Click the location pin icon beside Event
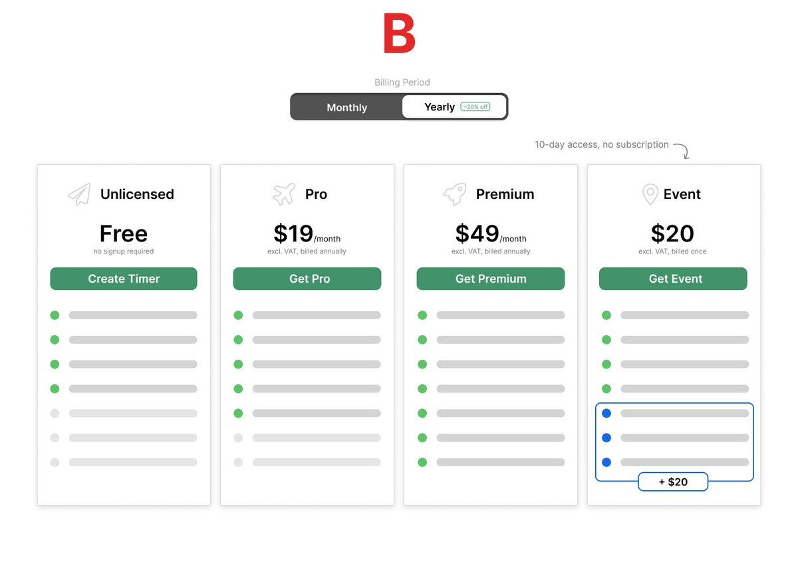This screenshot has height=570, width=798. point(650,194)
